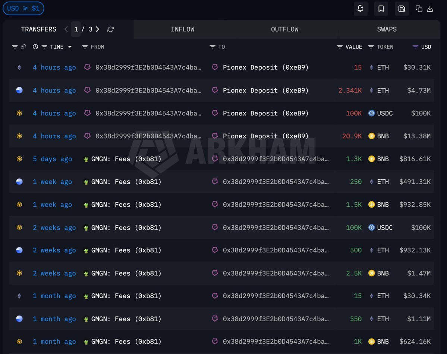Open sender address on 2.341K ETH row

[148, 90]
